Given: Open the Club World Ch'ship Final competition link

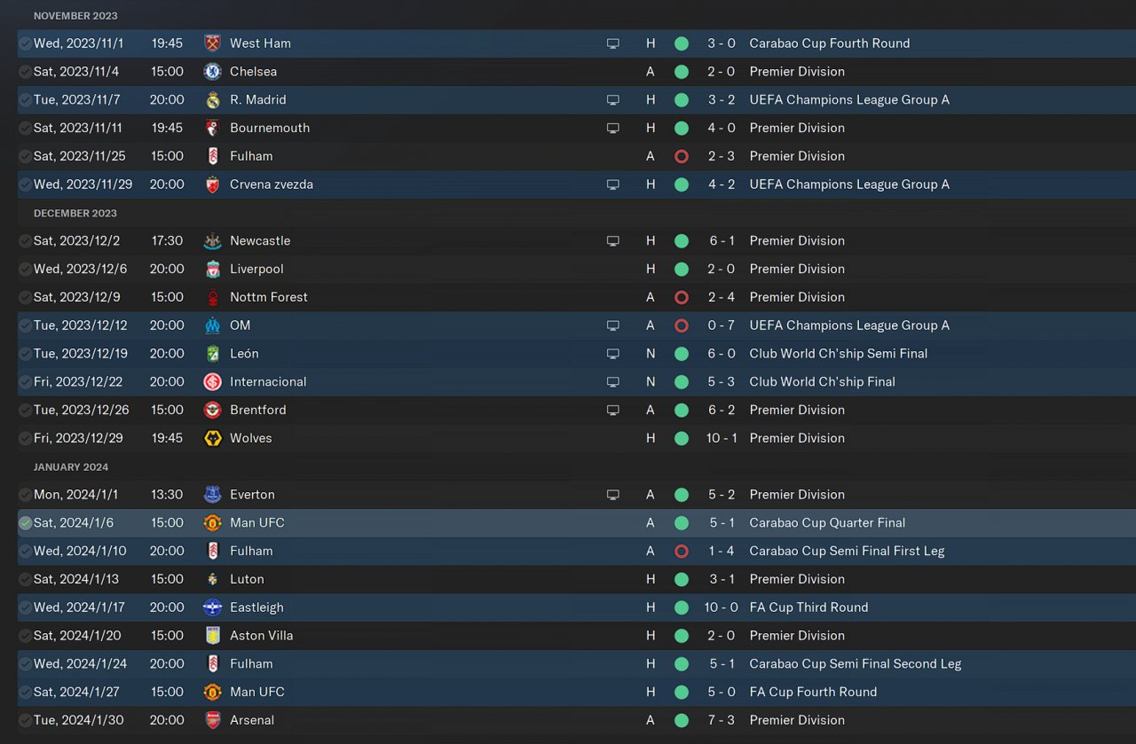Looking at the screenshot, I should click(822, 382).
